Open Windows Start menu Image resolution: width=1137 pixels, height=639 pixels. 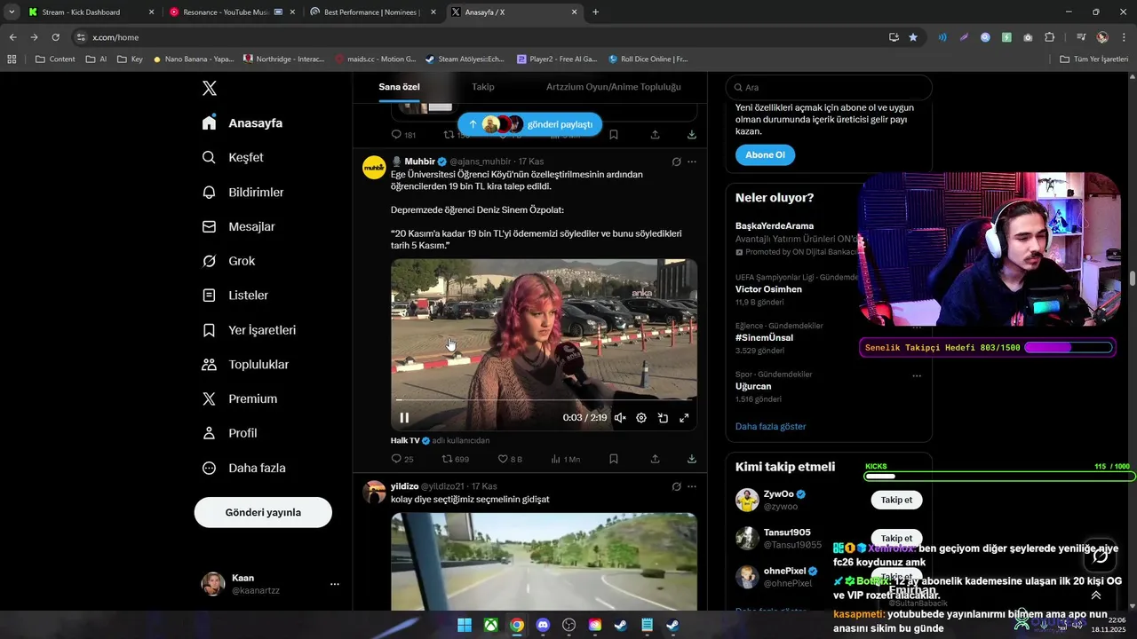[465, 625]
